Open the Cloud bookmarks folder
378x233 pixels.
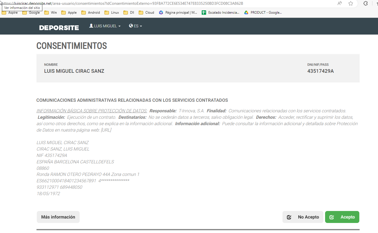[146, 13]
